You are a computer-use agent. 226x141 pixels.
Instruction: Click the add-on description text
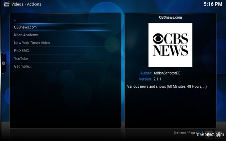click(167, 86)
